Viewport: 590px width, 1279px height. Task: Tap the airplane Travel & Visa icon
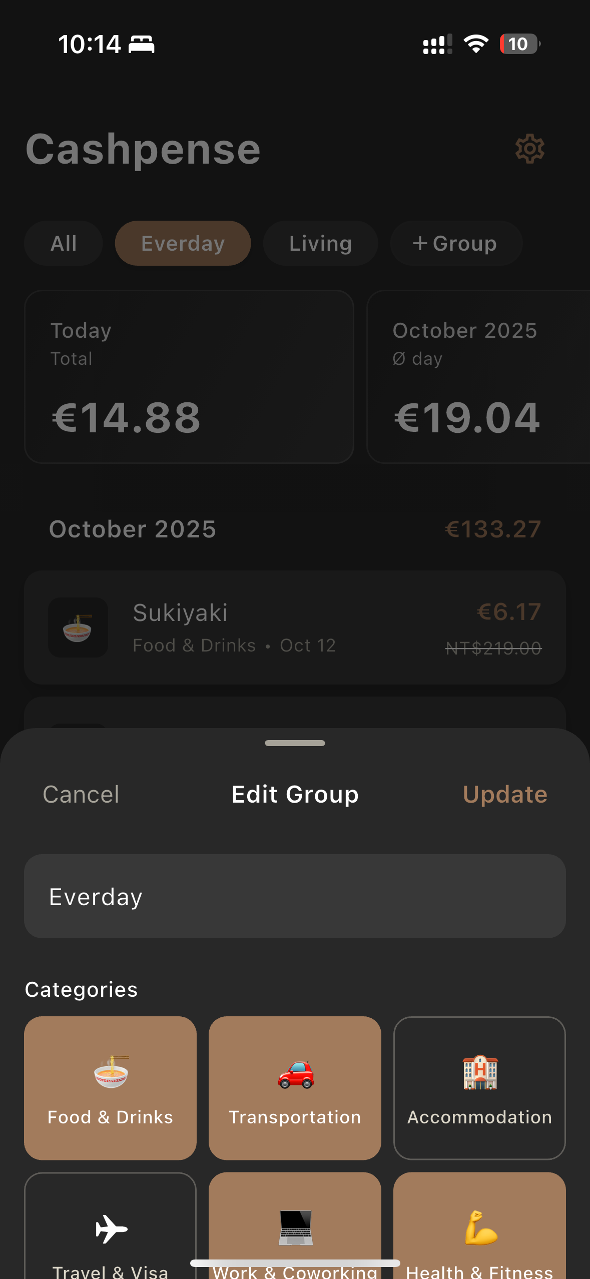[x=111, y=1228]
